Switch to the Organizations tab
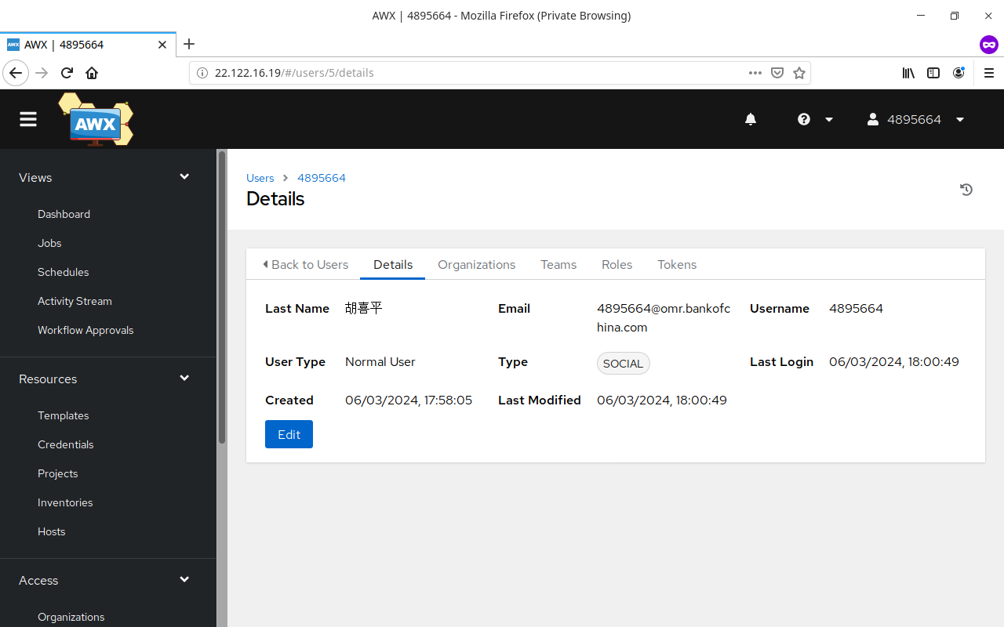Screen dimensions: 1004x627 [x=476, y=265]
